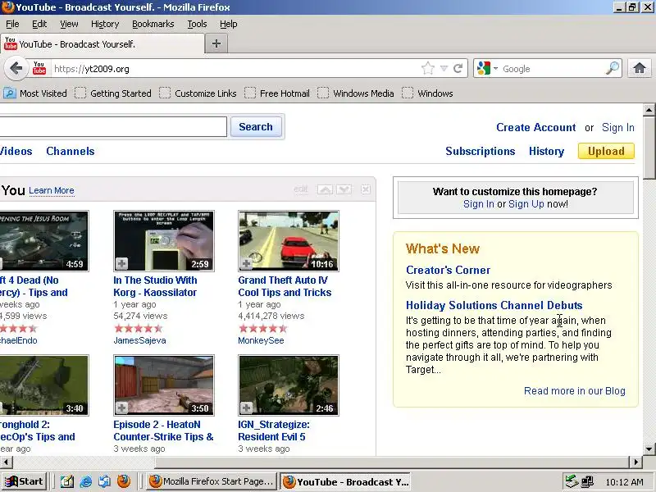Click Sign Up in customize box
Image resolution: width=656 pixels, height=492 pixels.
526,203
